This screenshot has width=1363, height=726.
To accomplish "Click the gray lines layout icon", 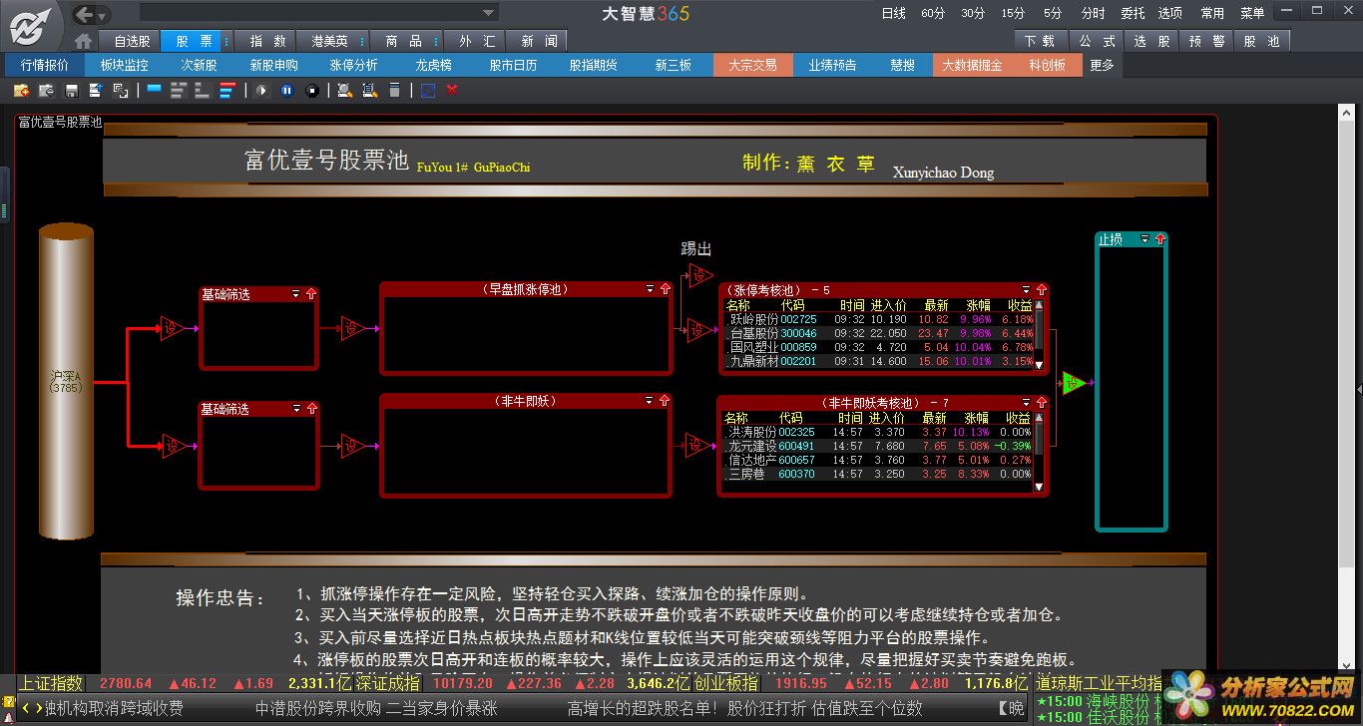I will (x=178, y=91).
